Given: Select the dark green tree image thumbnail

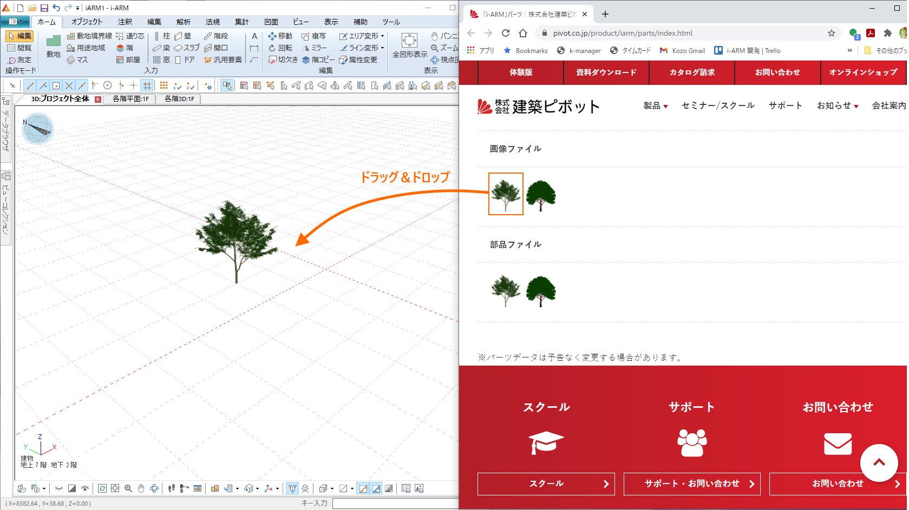Looking at the screenshot, I should coord(540,195).
